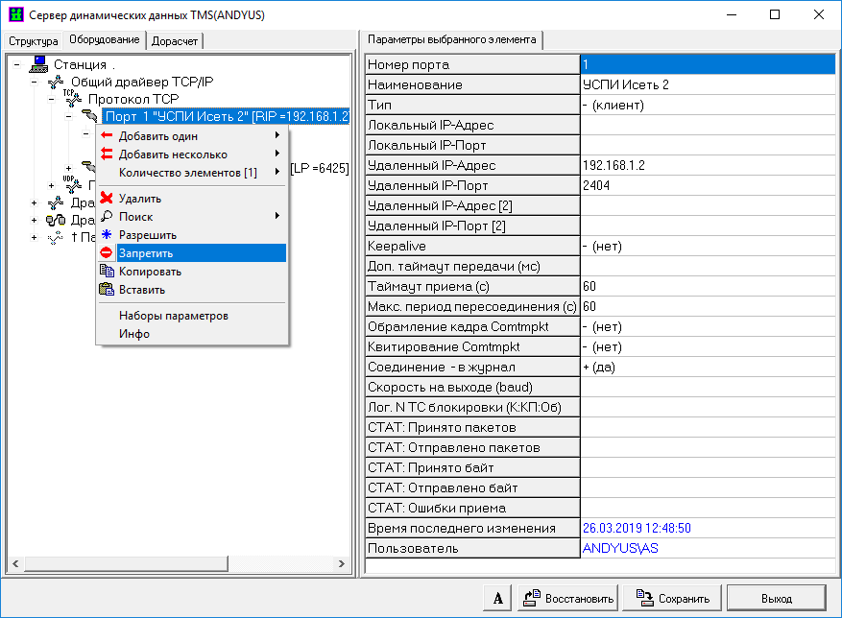Click the Сохранить button
Image resolution: width=842 pixels, height=618 pixels.
(x=672, y=598)
